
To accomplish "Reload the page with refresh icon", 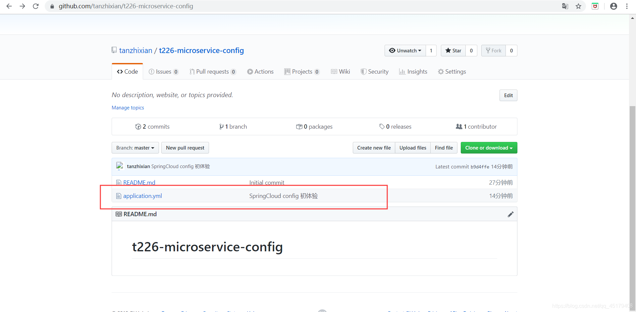I will point(36,6).
